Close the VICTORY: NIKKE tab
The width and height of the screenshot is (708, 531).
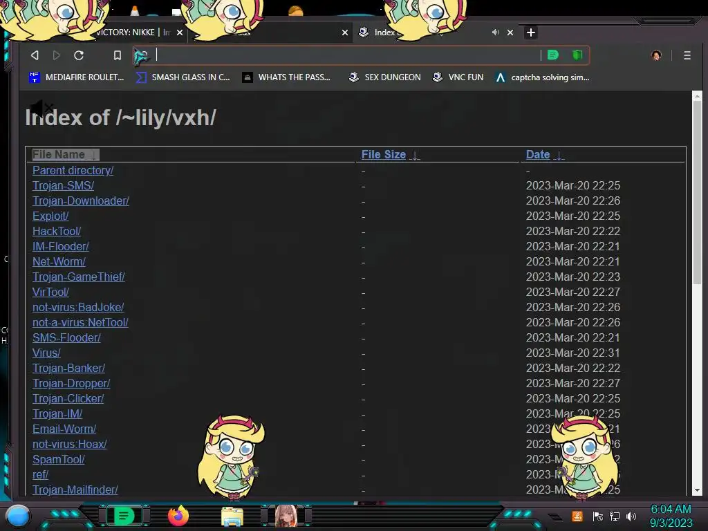(x=180, y=32)
